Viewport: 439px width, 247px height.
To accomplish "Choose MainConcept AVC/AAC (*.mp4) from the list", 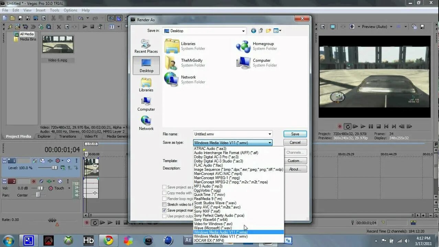I will 218,174.
